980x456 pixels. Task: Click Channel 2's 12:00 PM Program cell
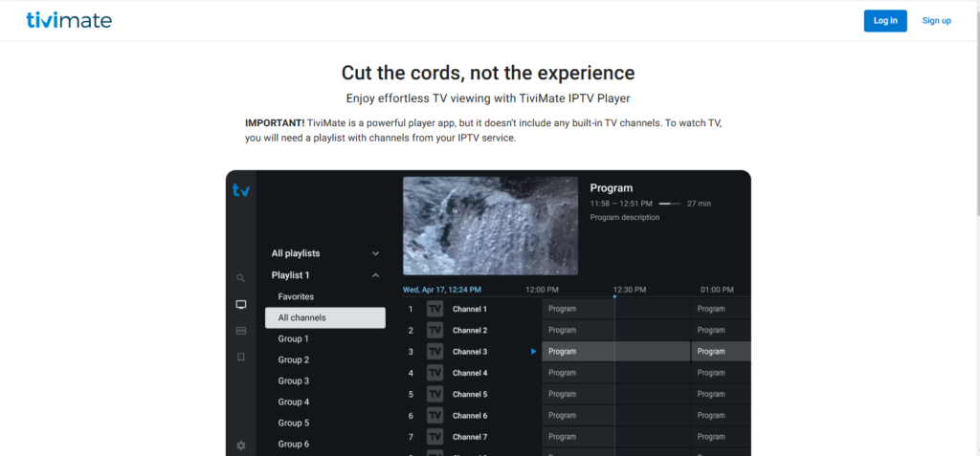click(615, 330)
